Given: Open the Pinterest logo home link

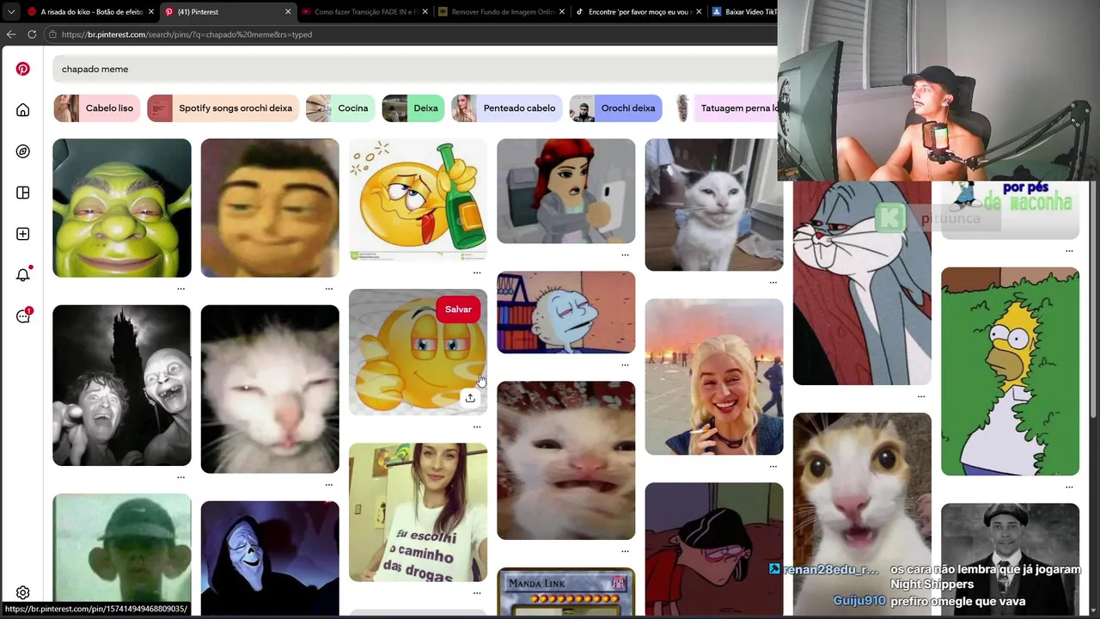Looking at the screenshot, I should point(23,69).
